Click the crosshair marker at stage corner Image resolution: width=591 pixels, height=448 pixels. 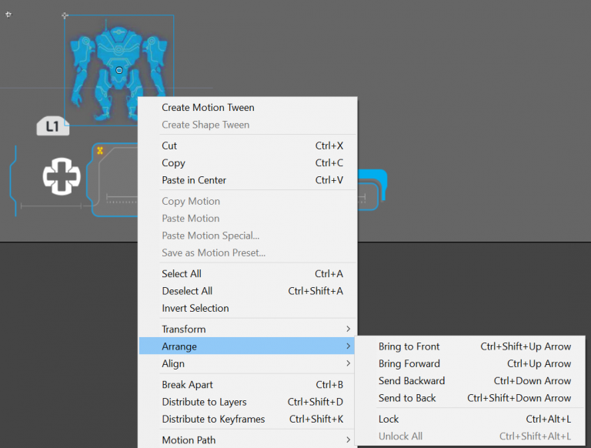pyautogui.click(x=8, y=14)
